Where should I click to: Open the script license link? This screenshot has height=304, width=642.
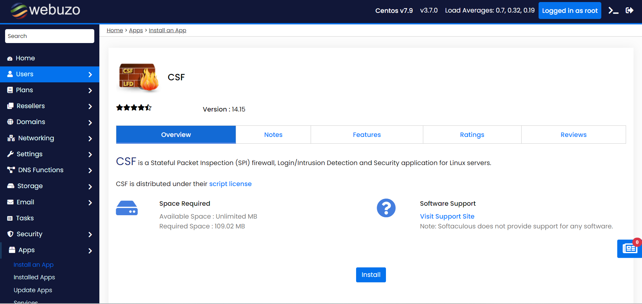[230, 184]
